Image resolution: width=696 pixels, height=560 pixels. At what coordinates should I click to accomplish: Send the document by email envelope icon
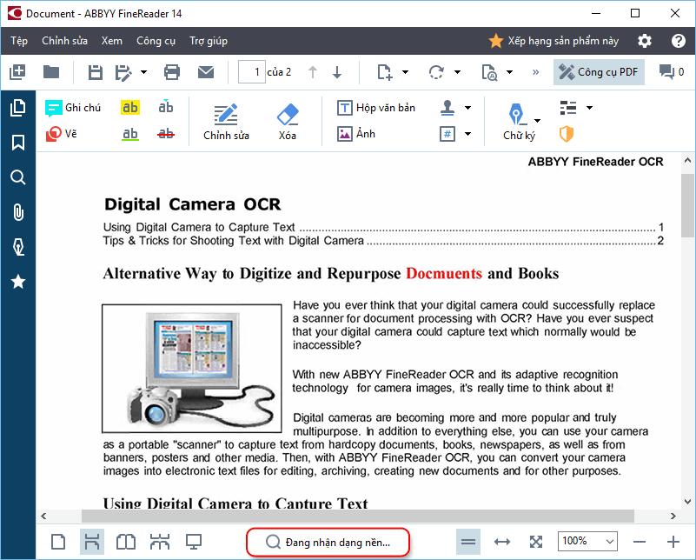(206, 72)
